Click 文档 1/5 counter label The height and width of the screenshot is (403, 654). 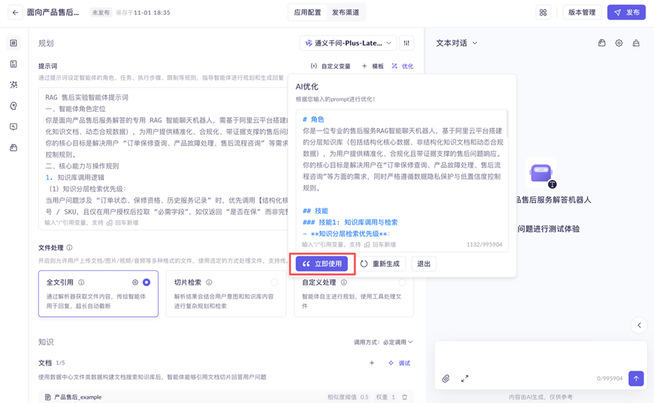51,363
